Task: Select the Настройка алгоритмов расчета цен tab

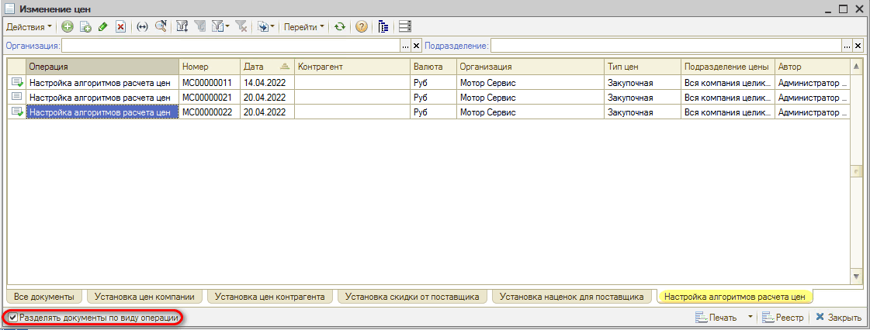Action: pyautogui.click(x=735, y=296)
